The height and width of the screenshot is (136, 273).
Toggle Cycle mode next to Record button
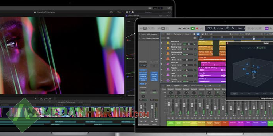(x=202, y=28)
